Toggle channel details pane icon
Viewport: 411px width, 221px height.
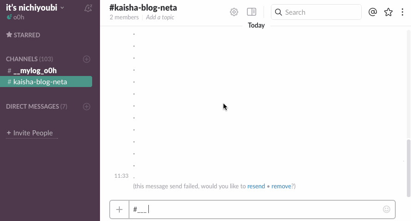coord(252,12)
